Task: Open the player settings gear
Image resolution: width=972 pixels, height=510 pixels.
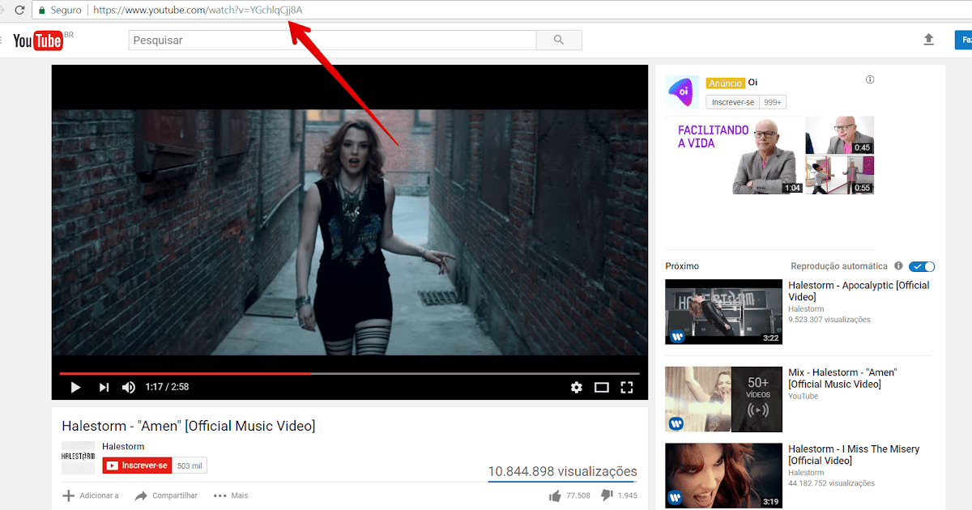Action: tap(577, 387)
